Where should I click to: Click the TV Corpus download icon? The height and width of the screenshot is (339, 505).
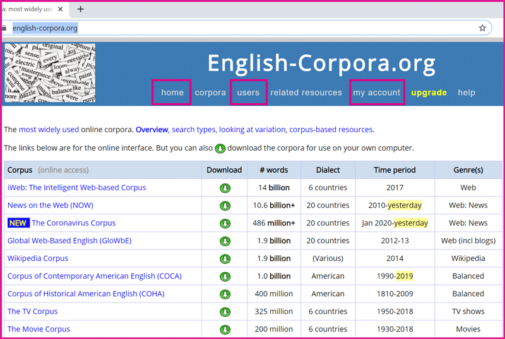[225, 311]
